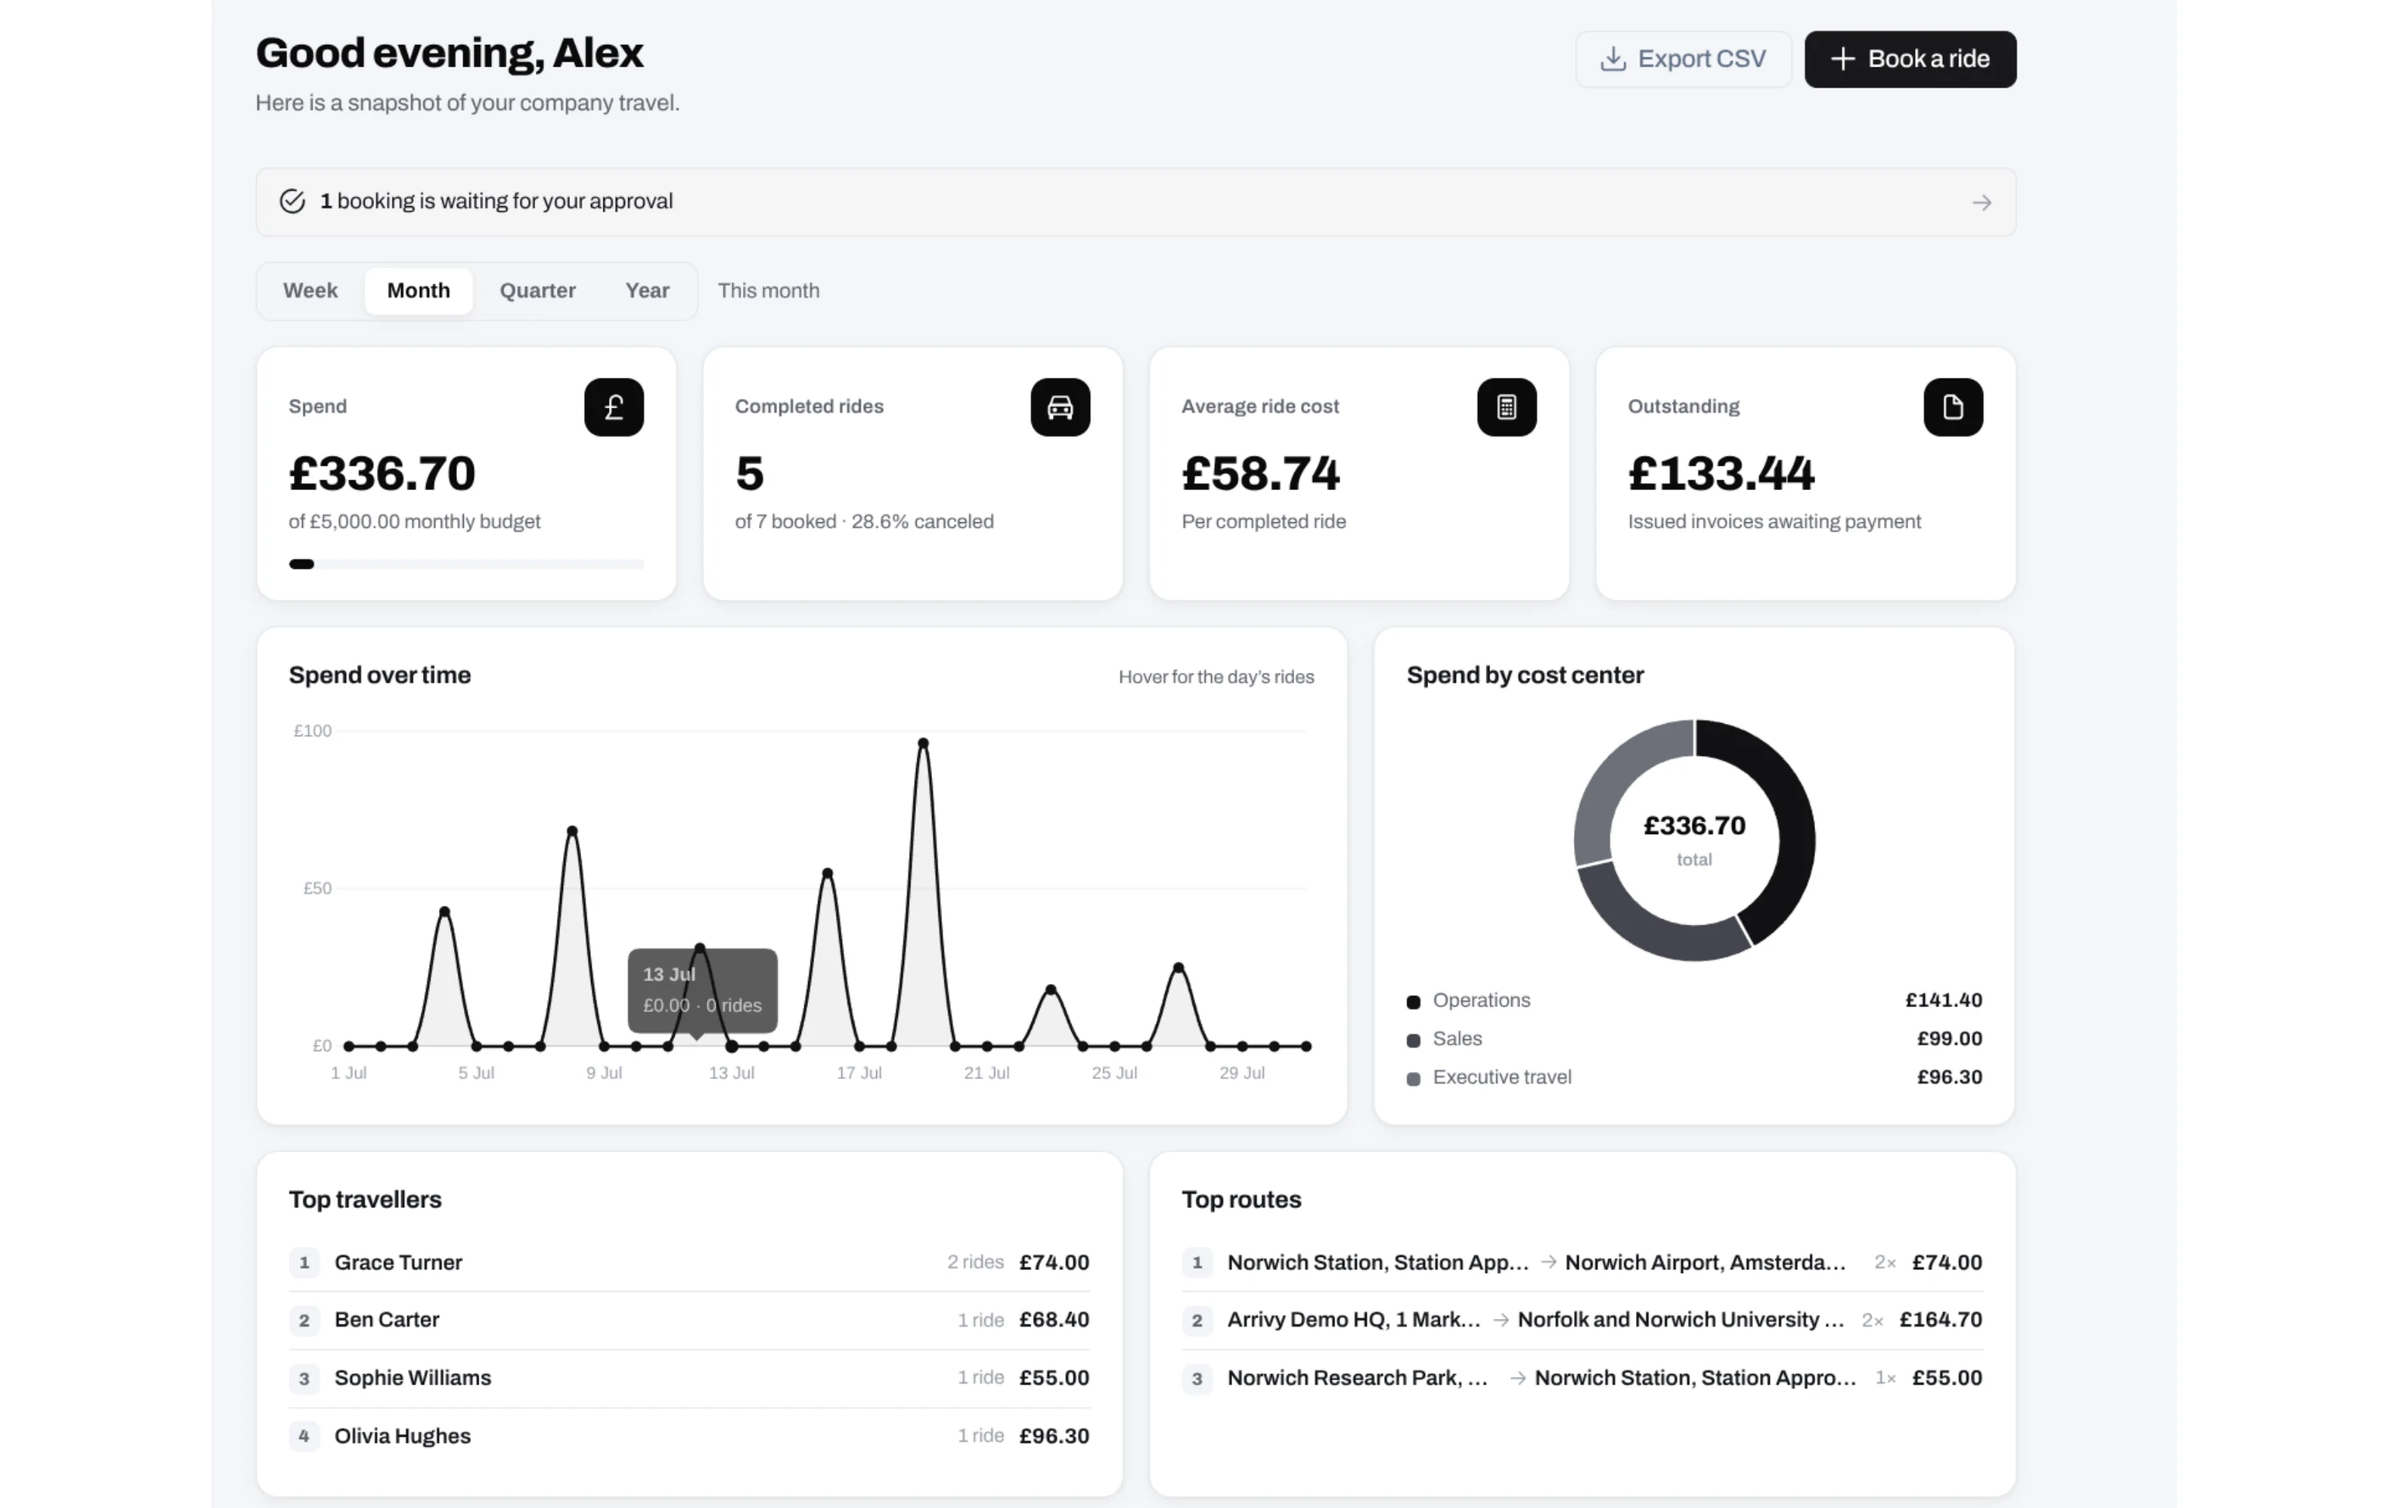This screenshot has height=1508, width=2389.
Task: Click the Operations £141.40 amount
Action: (x=1944, y=1000)
